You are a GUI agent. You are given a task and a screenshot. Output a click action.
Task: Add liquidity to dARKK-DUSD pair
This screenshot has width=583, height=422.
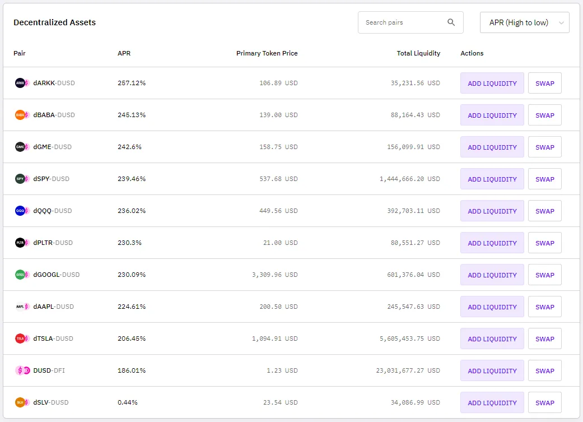(492, 84)
